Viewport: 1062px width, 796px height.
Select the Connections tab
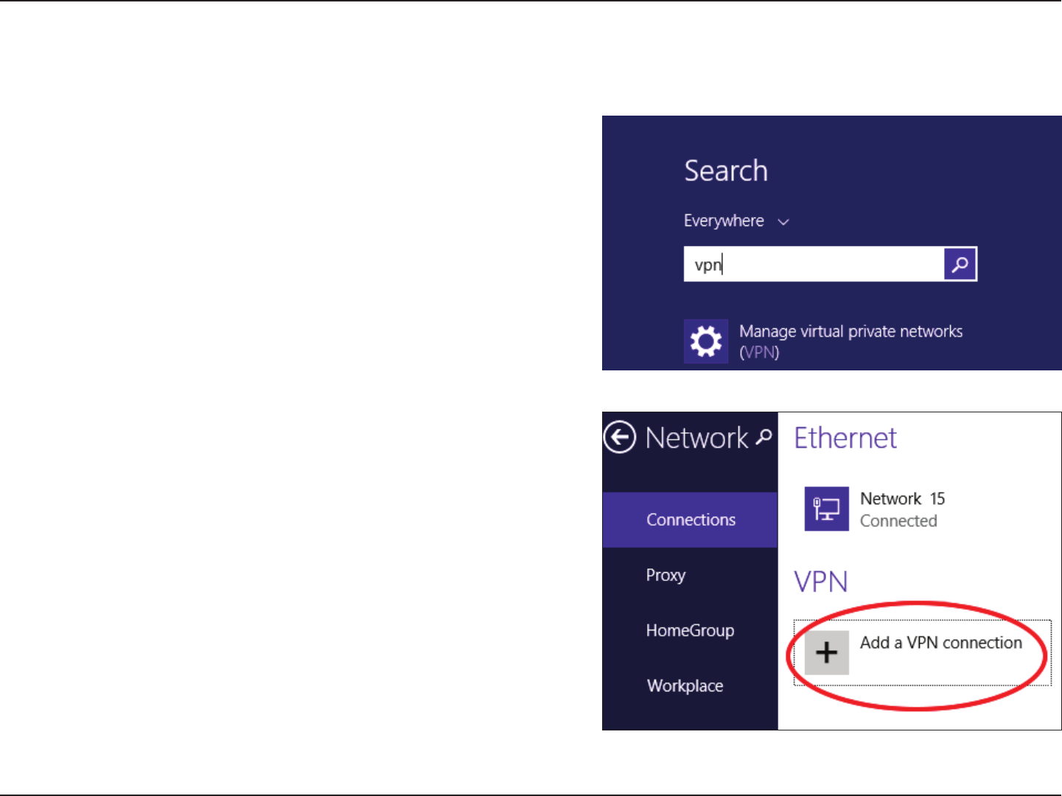click(x=691, y=520)
